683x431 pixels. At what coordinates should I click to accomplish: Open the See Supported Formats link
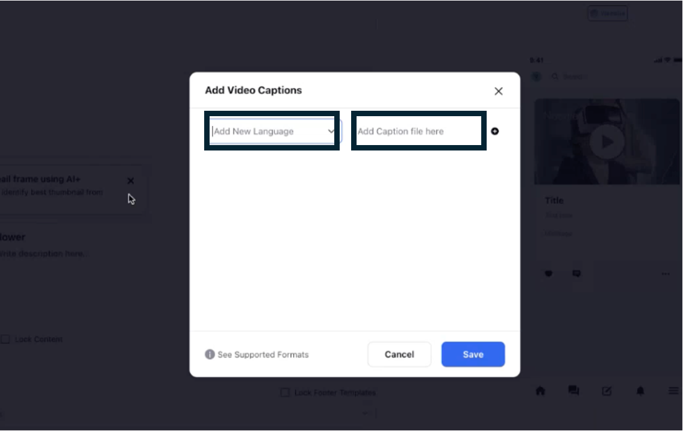point(263,355)
